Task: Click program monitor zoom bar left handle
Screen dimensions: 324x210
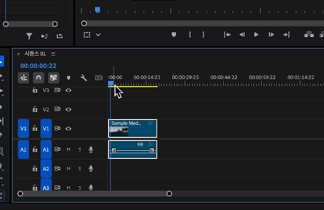Action: (84, 23)
